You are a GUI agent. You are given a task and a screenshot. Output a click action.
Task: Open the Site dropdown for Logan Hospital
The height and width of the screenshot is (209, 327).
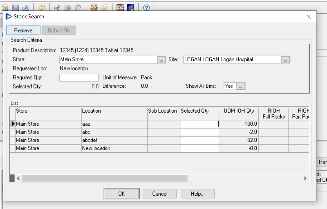coord(285,60)
